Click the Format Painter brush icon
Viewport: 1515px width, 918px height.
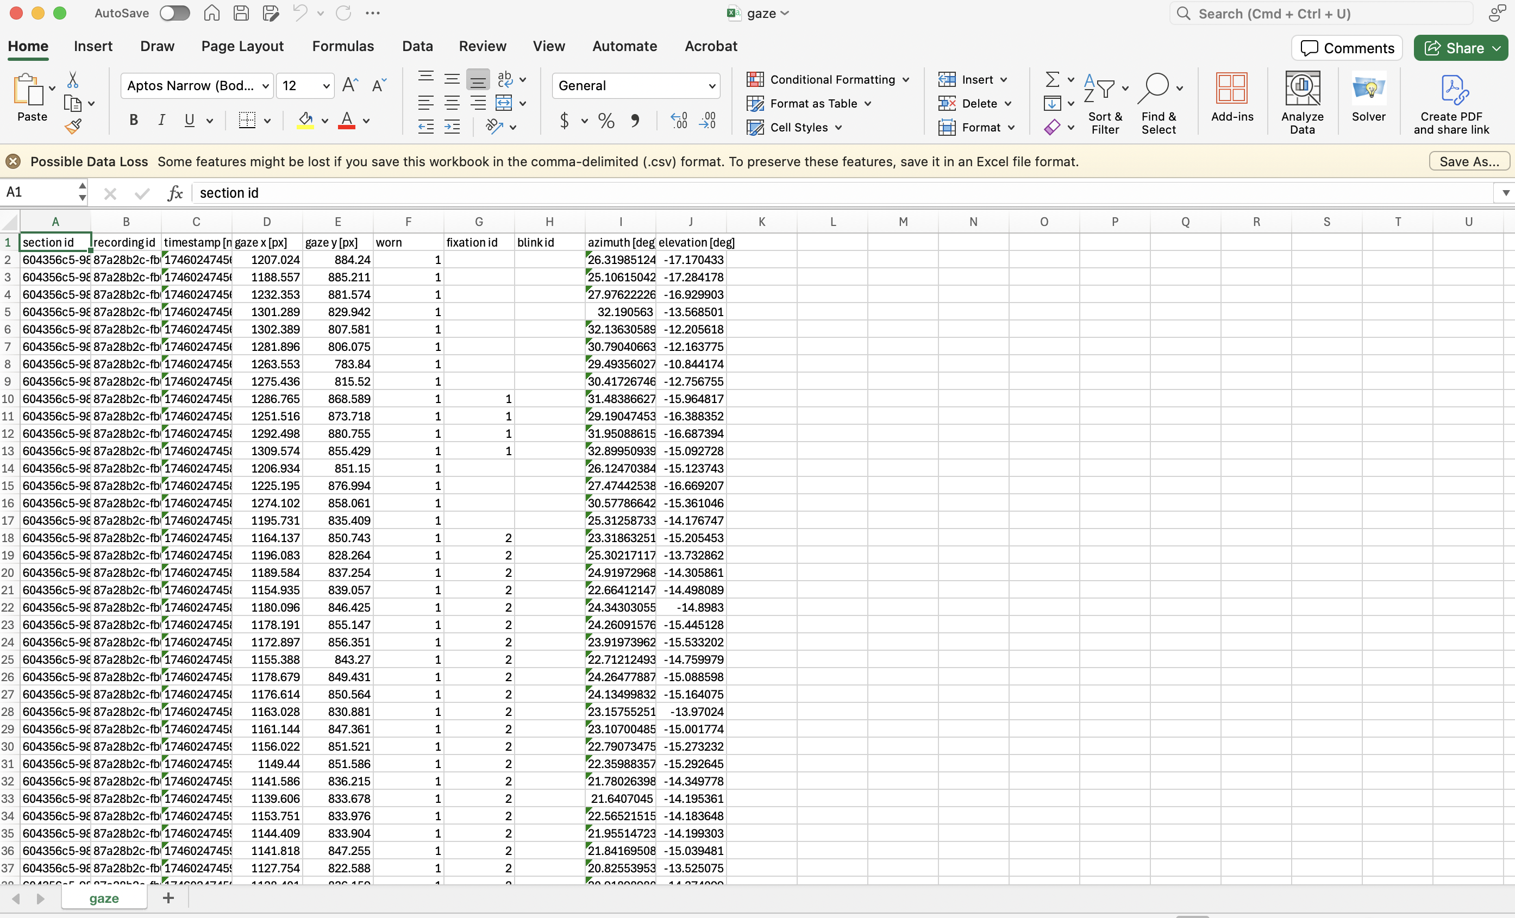pos(73,127)
